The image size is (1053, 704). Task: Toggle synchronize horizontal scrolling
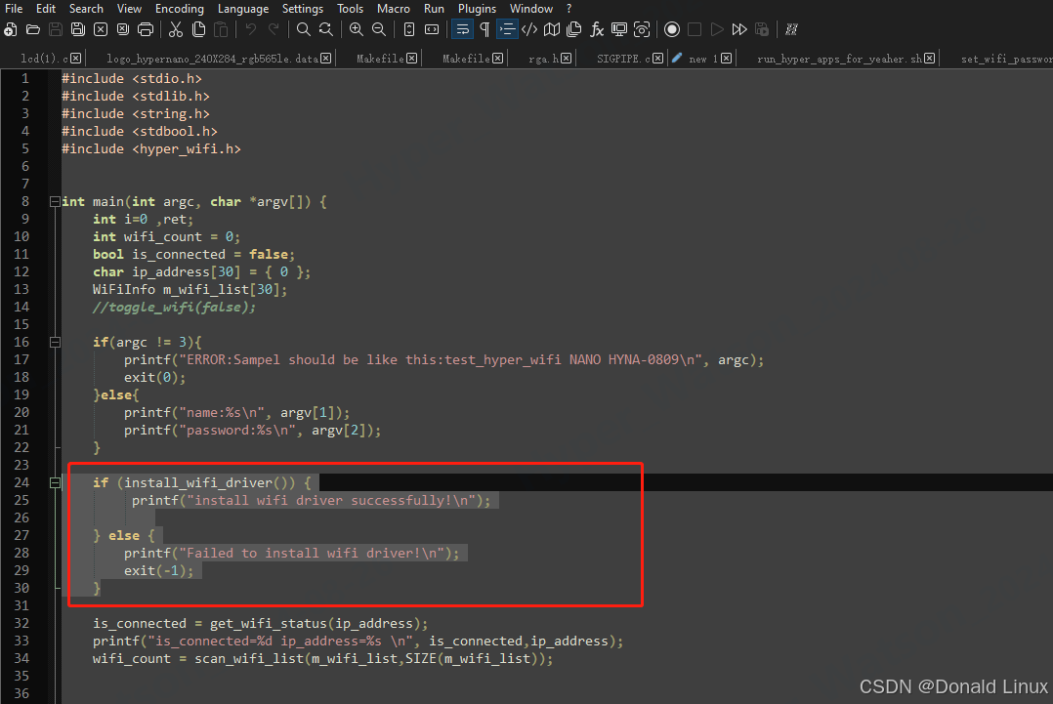click(x=432, y=29)
